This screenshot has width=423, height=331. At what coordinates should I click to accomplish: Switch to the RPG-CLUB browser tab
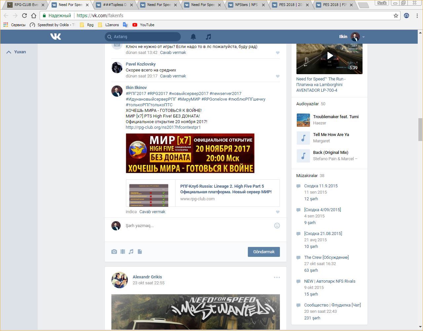point(26,5)
